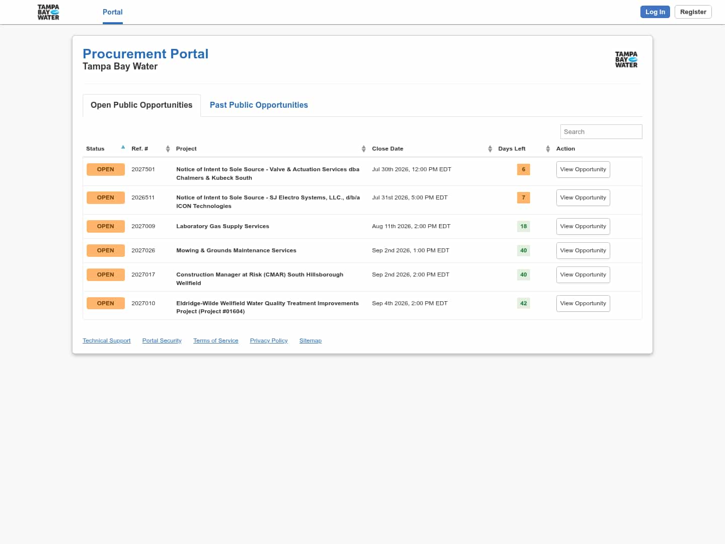
Task: Click the Tampa Bay Water logo in navbar
Action: pyautogui.click(x=48, y=12)
